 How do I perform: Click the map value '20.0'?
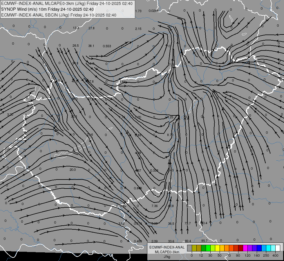point(73,170)
